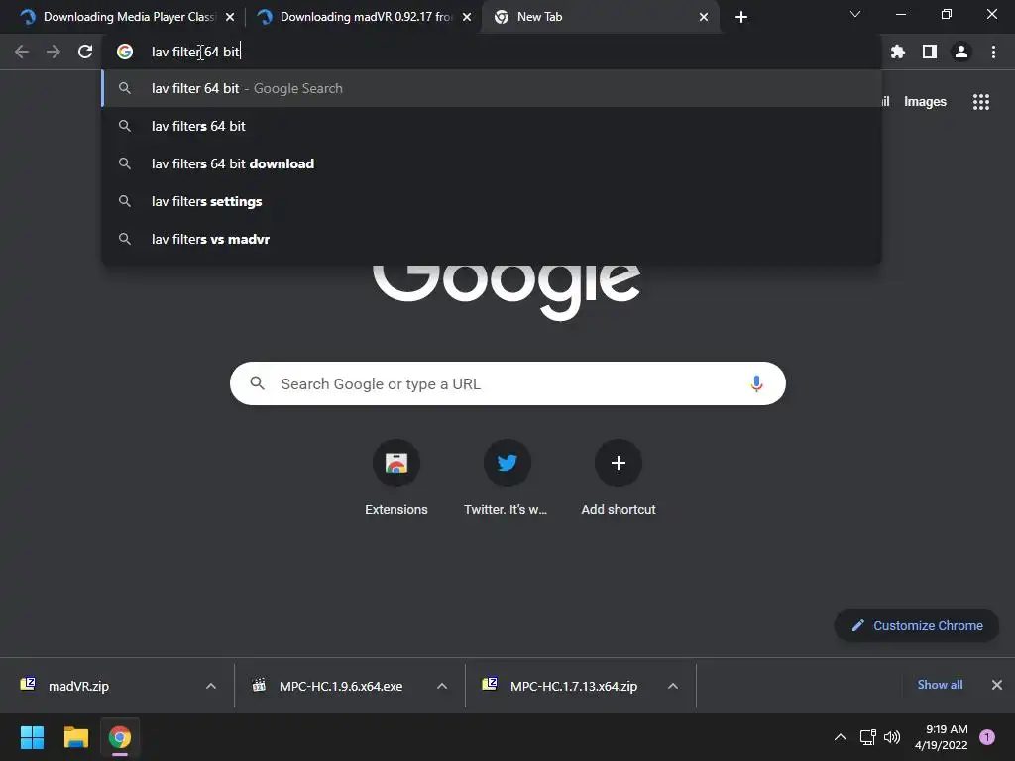
Task: Open a new tab with plus button
Action: (x=741, y=17)
